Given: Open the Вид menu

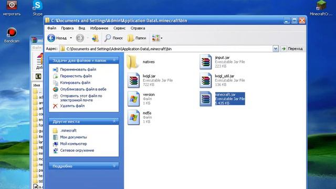Looking at the screenshot, I should tap(82, 28).
